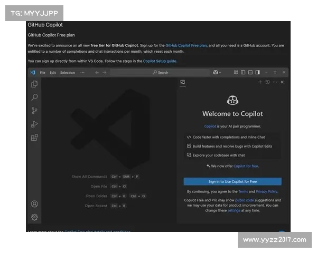Open the Copilot Setup guide link
This screenshot has height=253, width=317.
point(160,61)
